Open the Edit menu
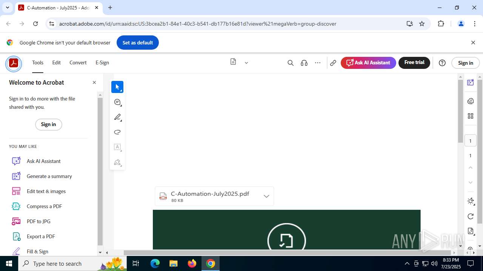 (x=56, y=63)
